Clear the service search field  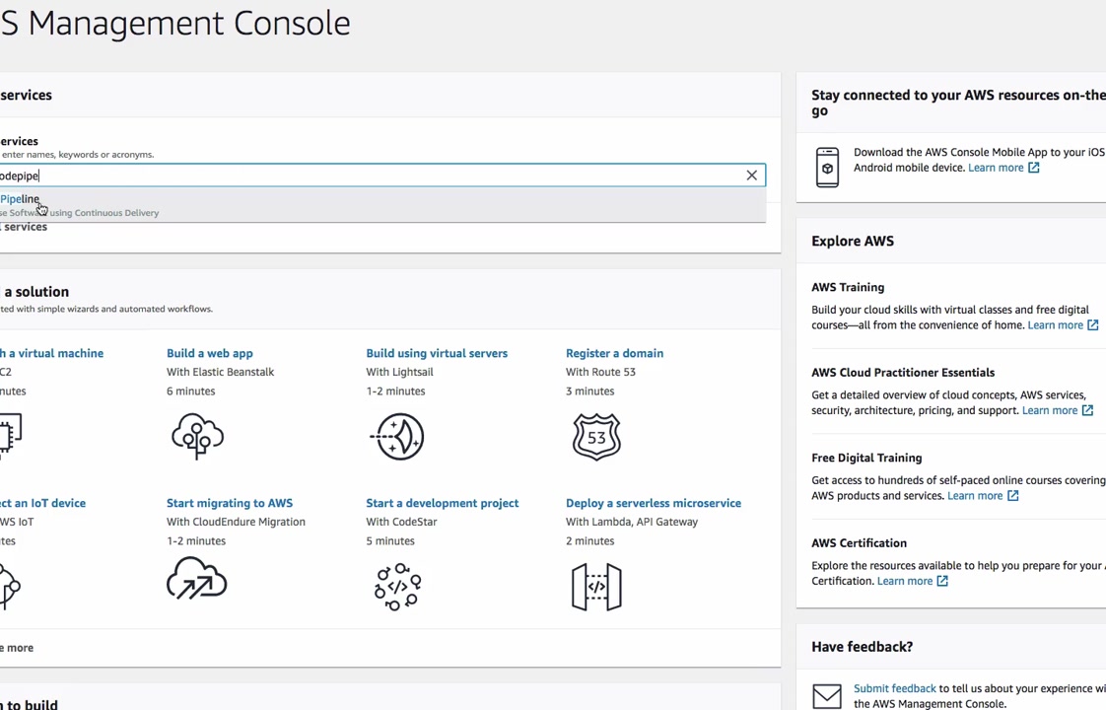click(x=751, y=176)
